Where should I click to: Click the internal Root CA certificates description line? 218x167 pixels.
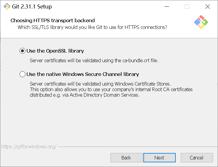point(111,89)
